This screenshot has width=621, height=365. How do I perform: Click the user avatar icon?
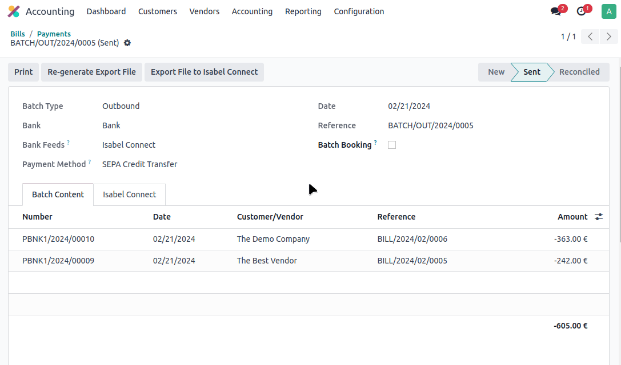[x=608, y=11]
